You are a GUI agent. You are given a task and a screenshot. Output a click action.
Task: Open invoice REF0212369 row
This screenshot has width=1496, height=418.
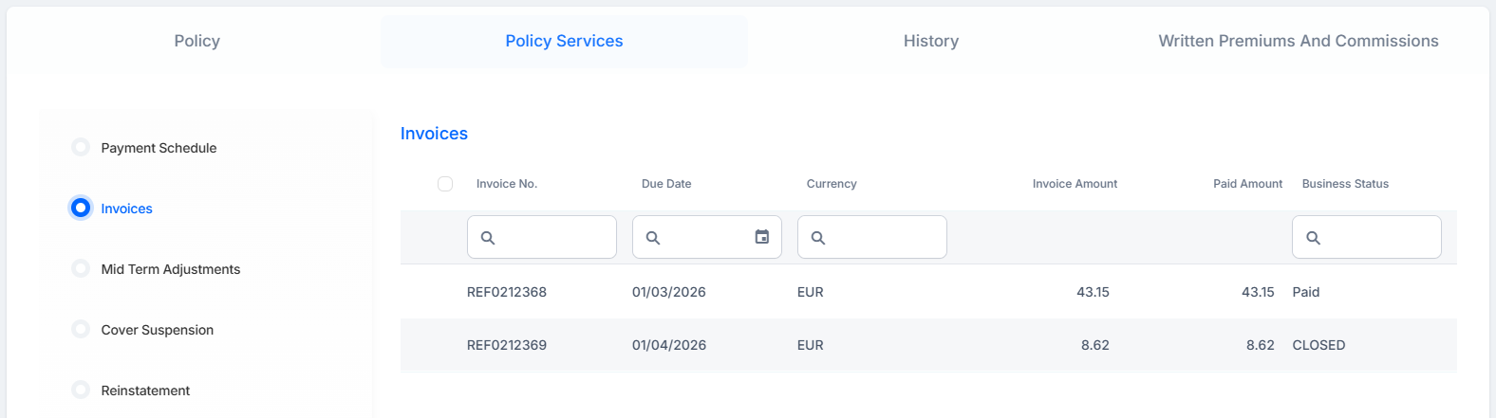[x=928, y=345]
